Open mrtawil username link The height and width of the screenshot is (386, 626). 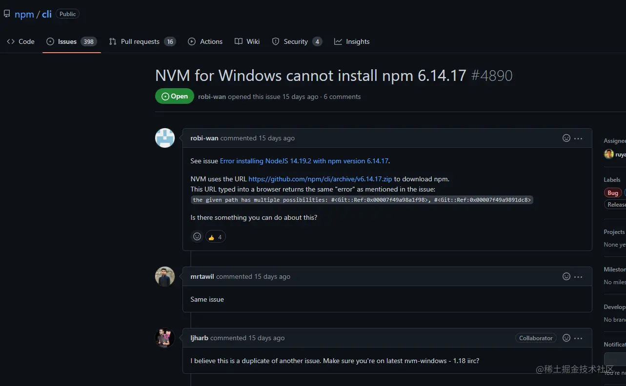[x=202, y=276]
